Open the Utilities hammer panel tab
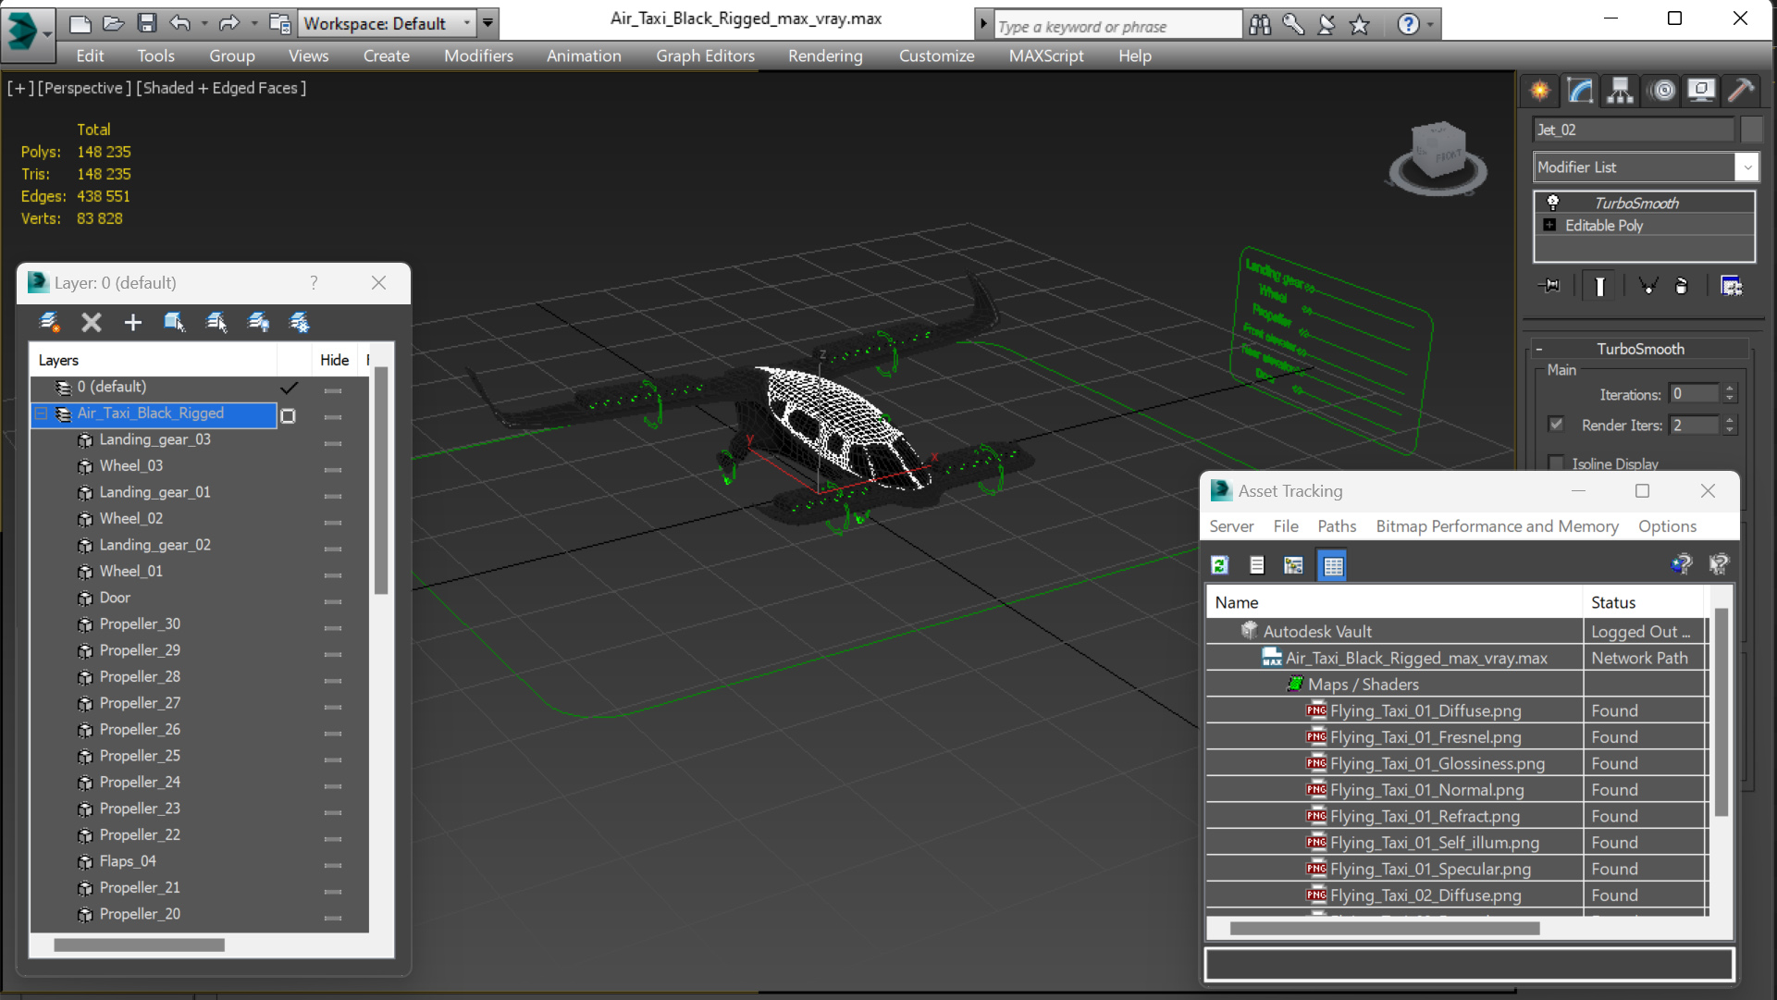 (x=1741, y=91)
